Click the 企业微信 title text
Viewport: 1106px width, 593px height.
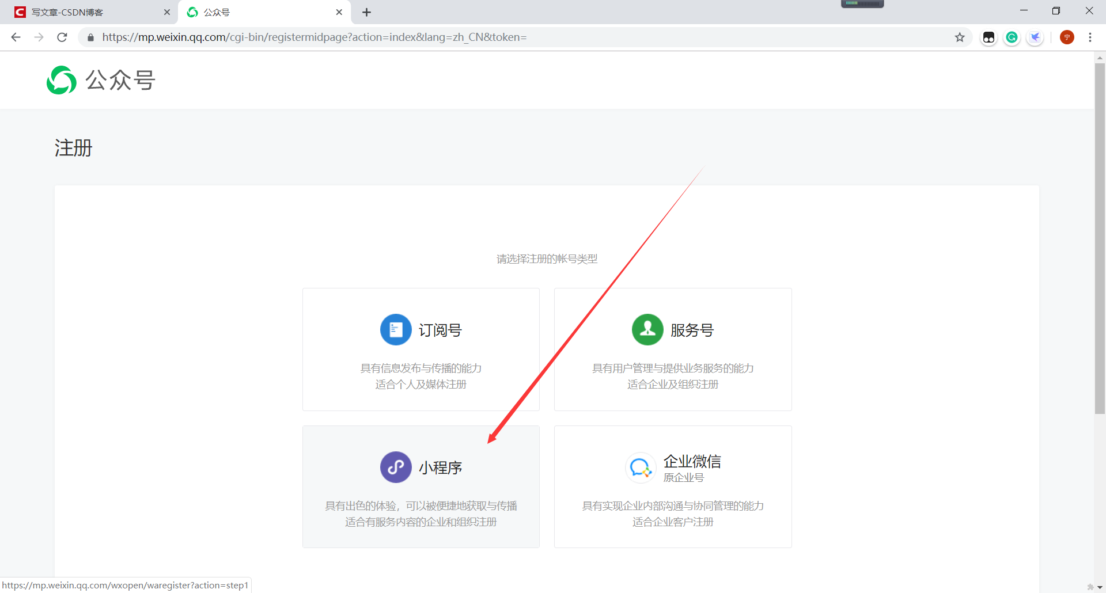(692, 461)
